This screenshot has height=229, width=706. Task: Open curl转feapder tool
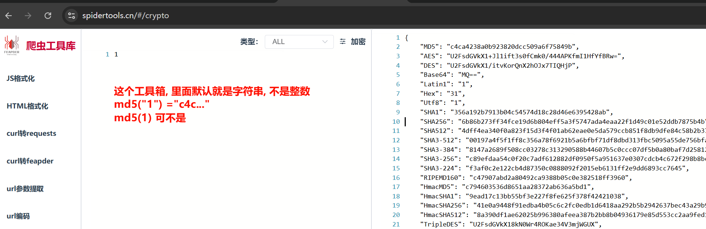pos(30,161)
